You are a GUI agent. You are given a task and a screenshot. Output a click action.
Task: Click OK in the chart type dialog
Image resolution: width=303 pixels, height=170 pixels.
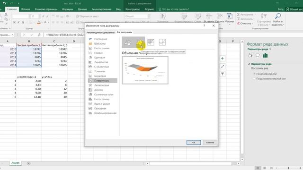click(194, 143)
